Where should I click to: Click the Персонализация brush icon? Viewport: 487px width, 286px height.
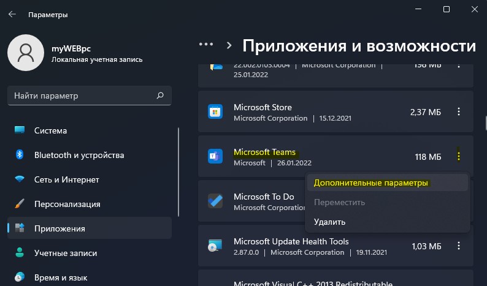coord(20,204)
